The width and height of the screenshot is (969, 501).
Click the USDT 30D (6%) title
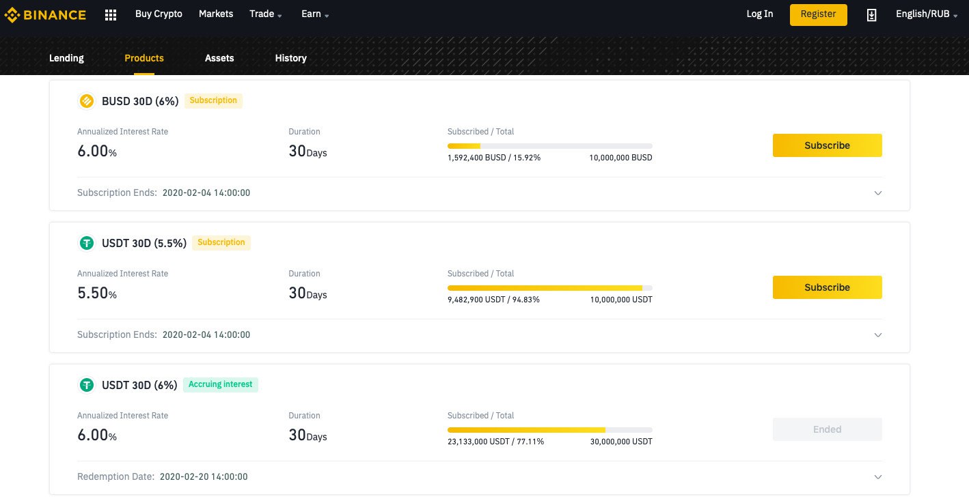(x=139, y=385)
